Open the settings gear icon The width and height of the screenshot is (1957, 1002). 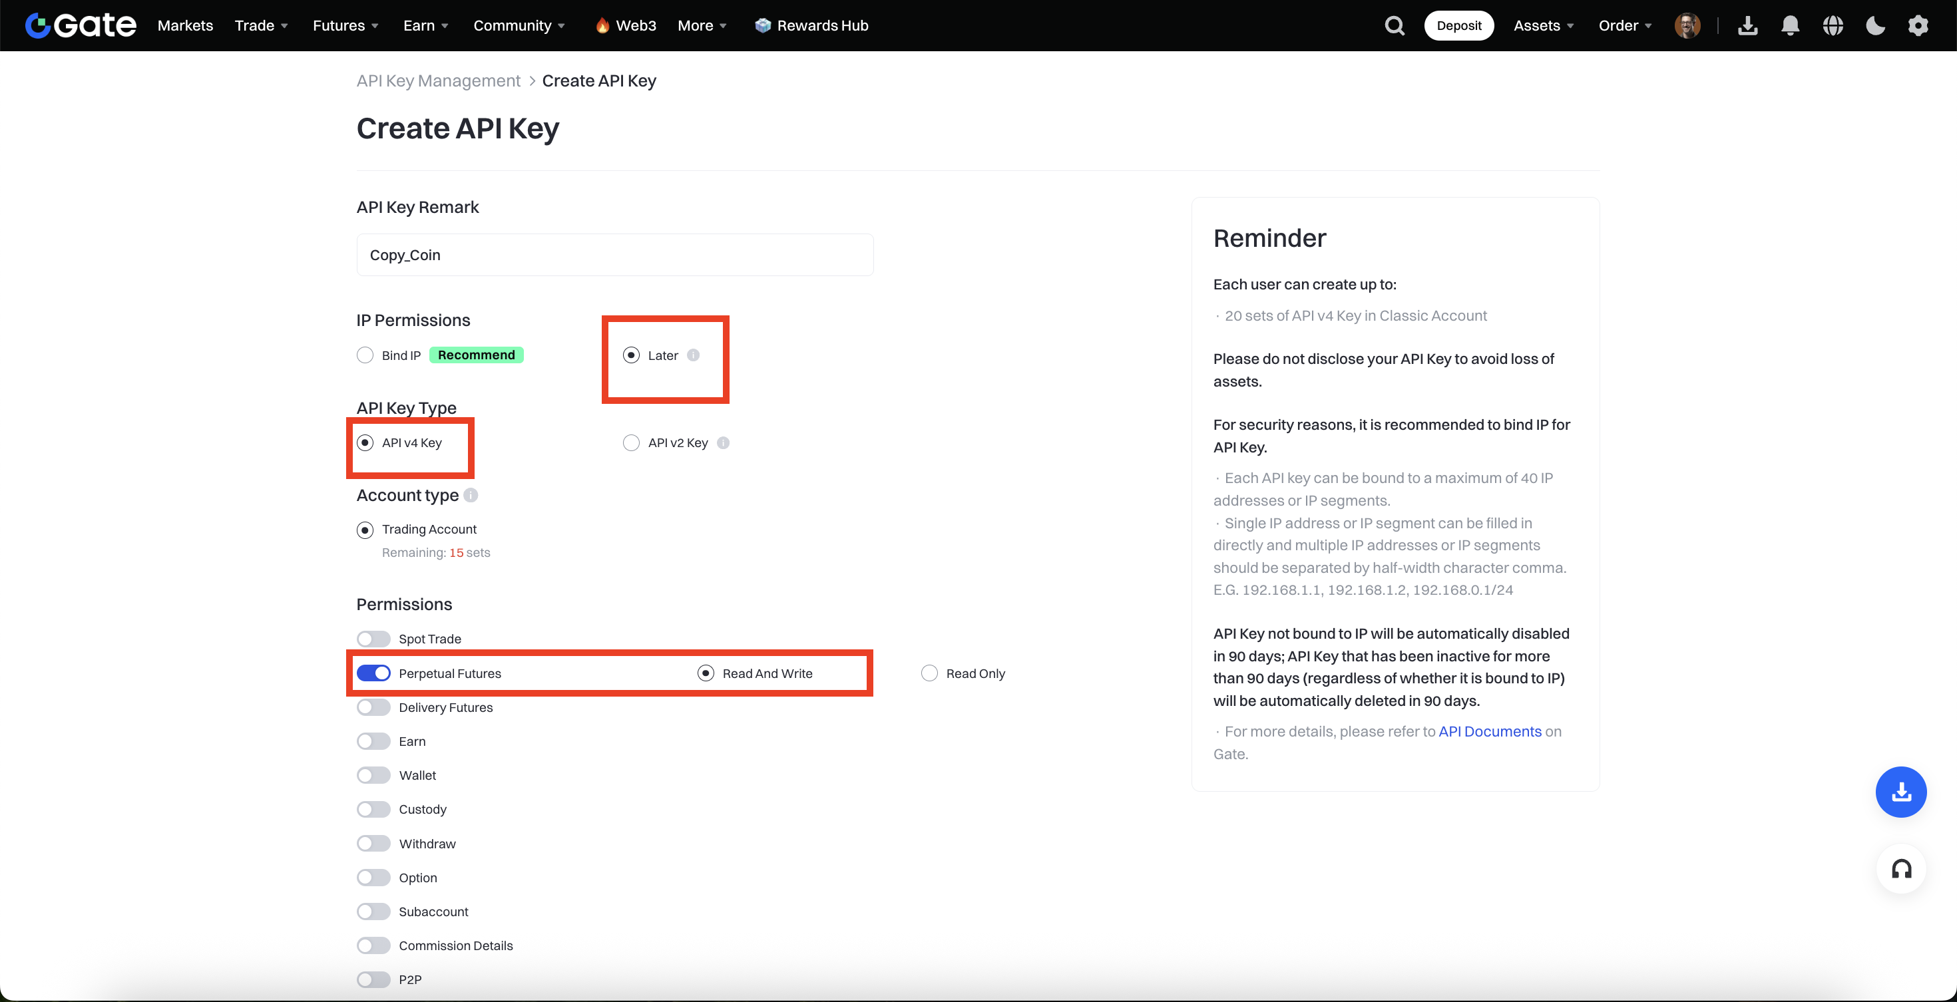point(1918,26)
